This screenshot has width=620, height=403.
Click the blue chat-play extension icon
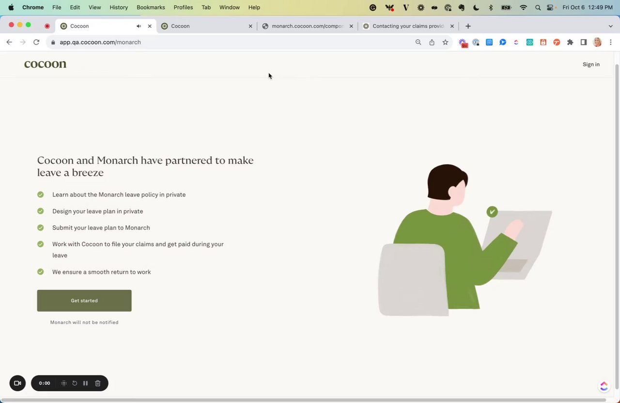click(503, 42)
